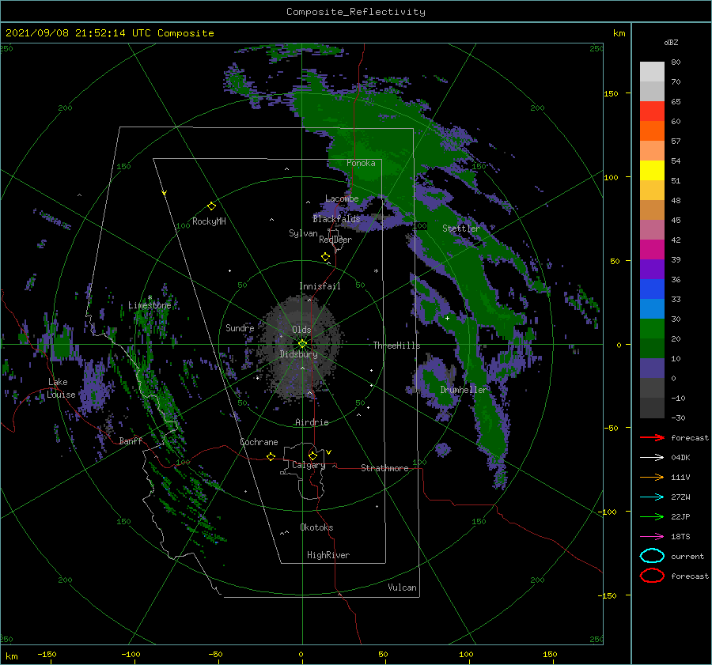Click the green 22JP arrow icon
Screen dimensions: 712x665
point(652,516)
